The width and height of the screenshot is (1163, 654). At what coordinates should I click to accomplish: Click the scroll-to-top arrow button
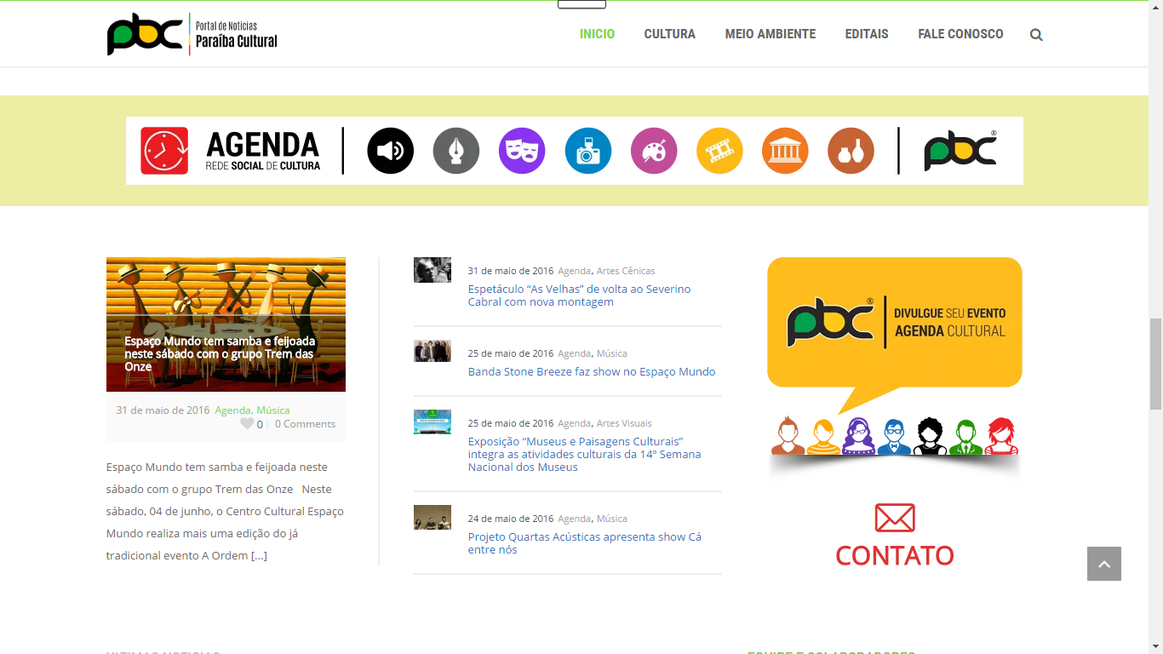click(x=1104, y=564)
